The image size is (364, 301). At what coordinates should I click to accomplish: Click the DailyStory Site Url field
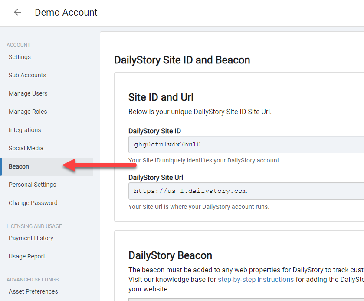coord(246,191)
